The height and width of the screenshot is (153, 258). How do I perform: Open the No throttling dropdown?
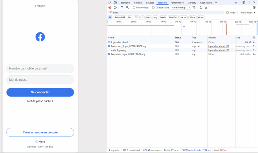(181, 7)
